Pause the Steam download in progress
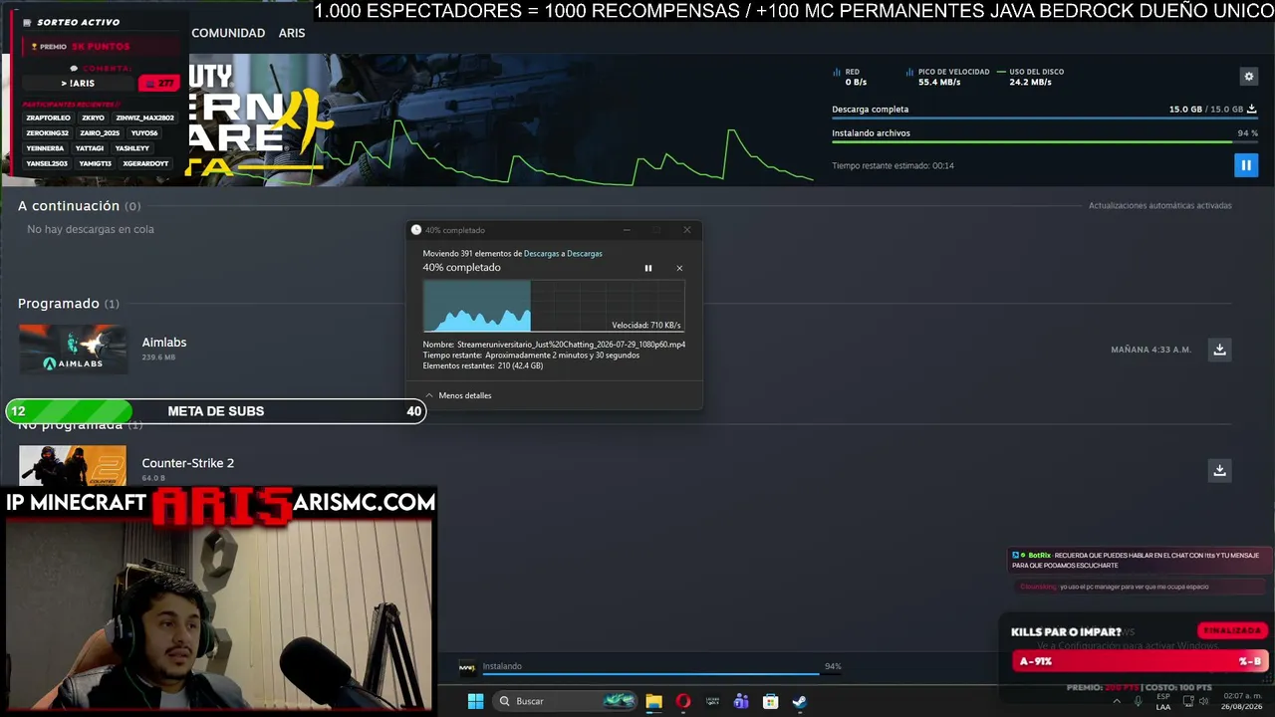The width and height of the screenshot is (1275, 717). [x=1245, y=165]
